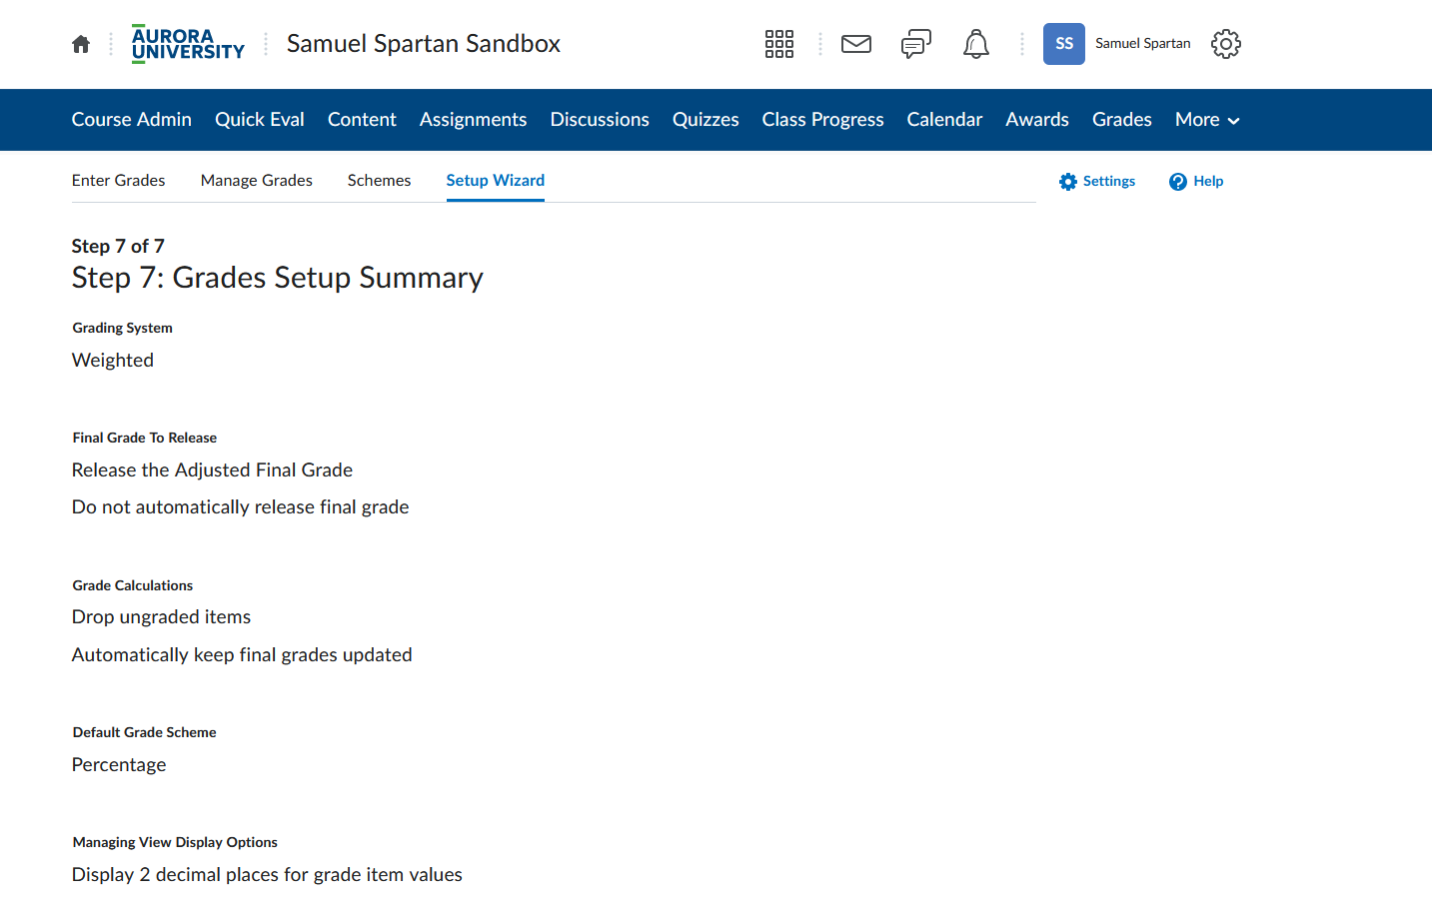Click the 'Percentage' grade scheme value

pos(119,765)
